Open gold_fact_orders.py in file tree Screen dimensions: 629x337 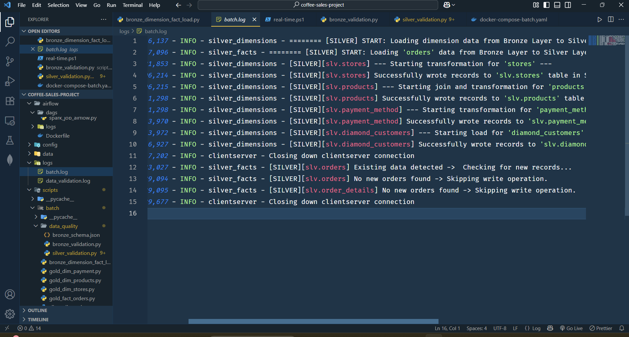72,298
